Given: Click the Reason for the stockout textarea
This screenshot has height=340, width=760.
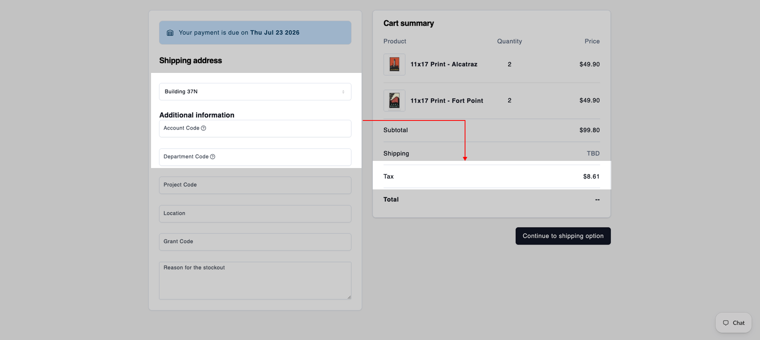Looking at the screenshot, I should (x=255, y=281).
